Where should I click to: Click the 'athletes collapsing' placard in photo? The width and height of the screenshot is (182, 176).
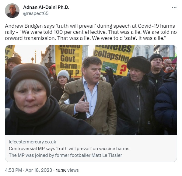point(114,60)
